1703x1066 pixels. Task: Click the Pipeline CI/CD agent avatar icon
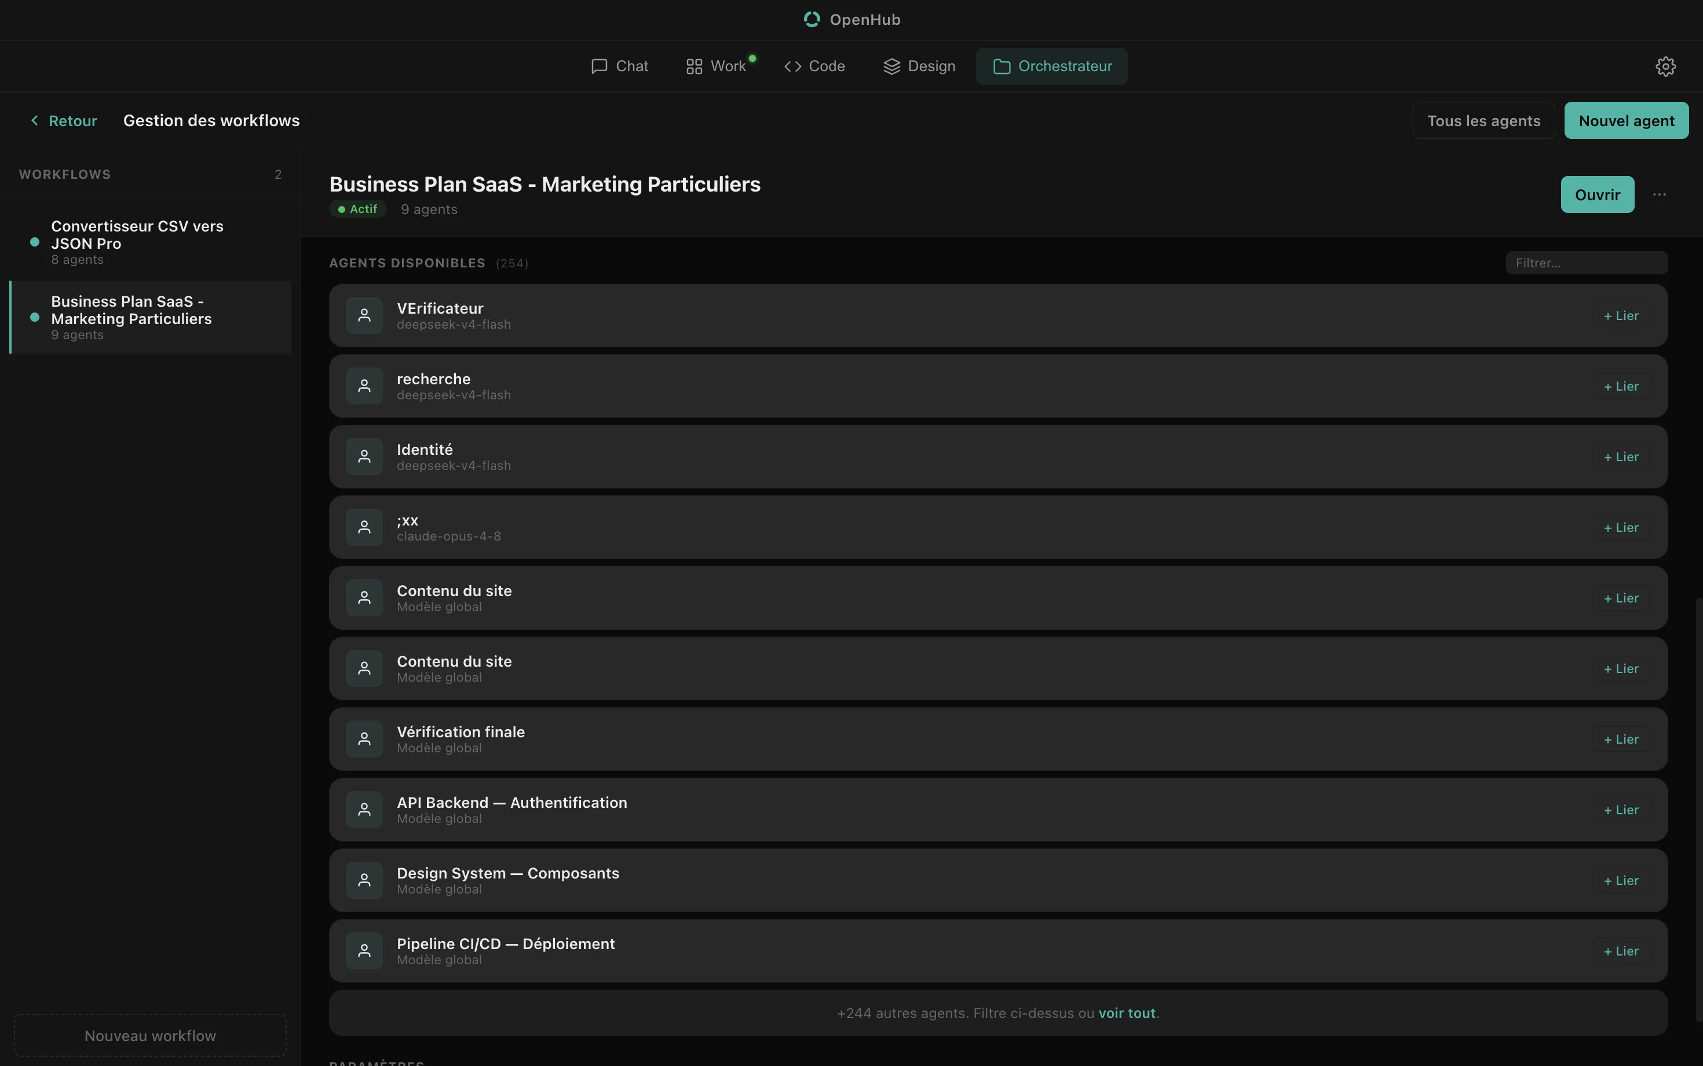click(364, 950)
